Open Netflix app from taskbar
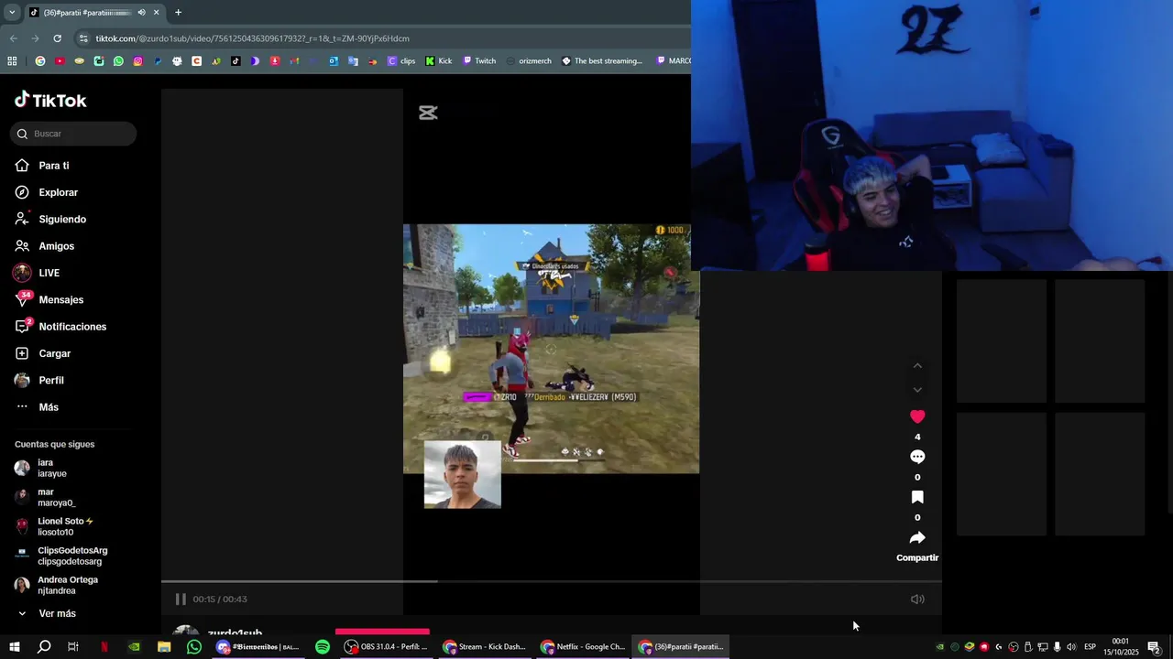Image resolution: width=1173 pixels, height=659 pixels. click(x=104, y=646)
